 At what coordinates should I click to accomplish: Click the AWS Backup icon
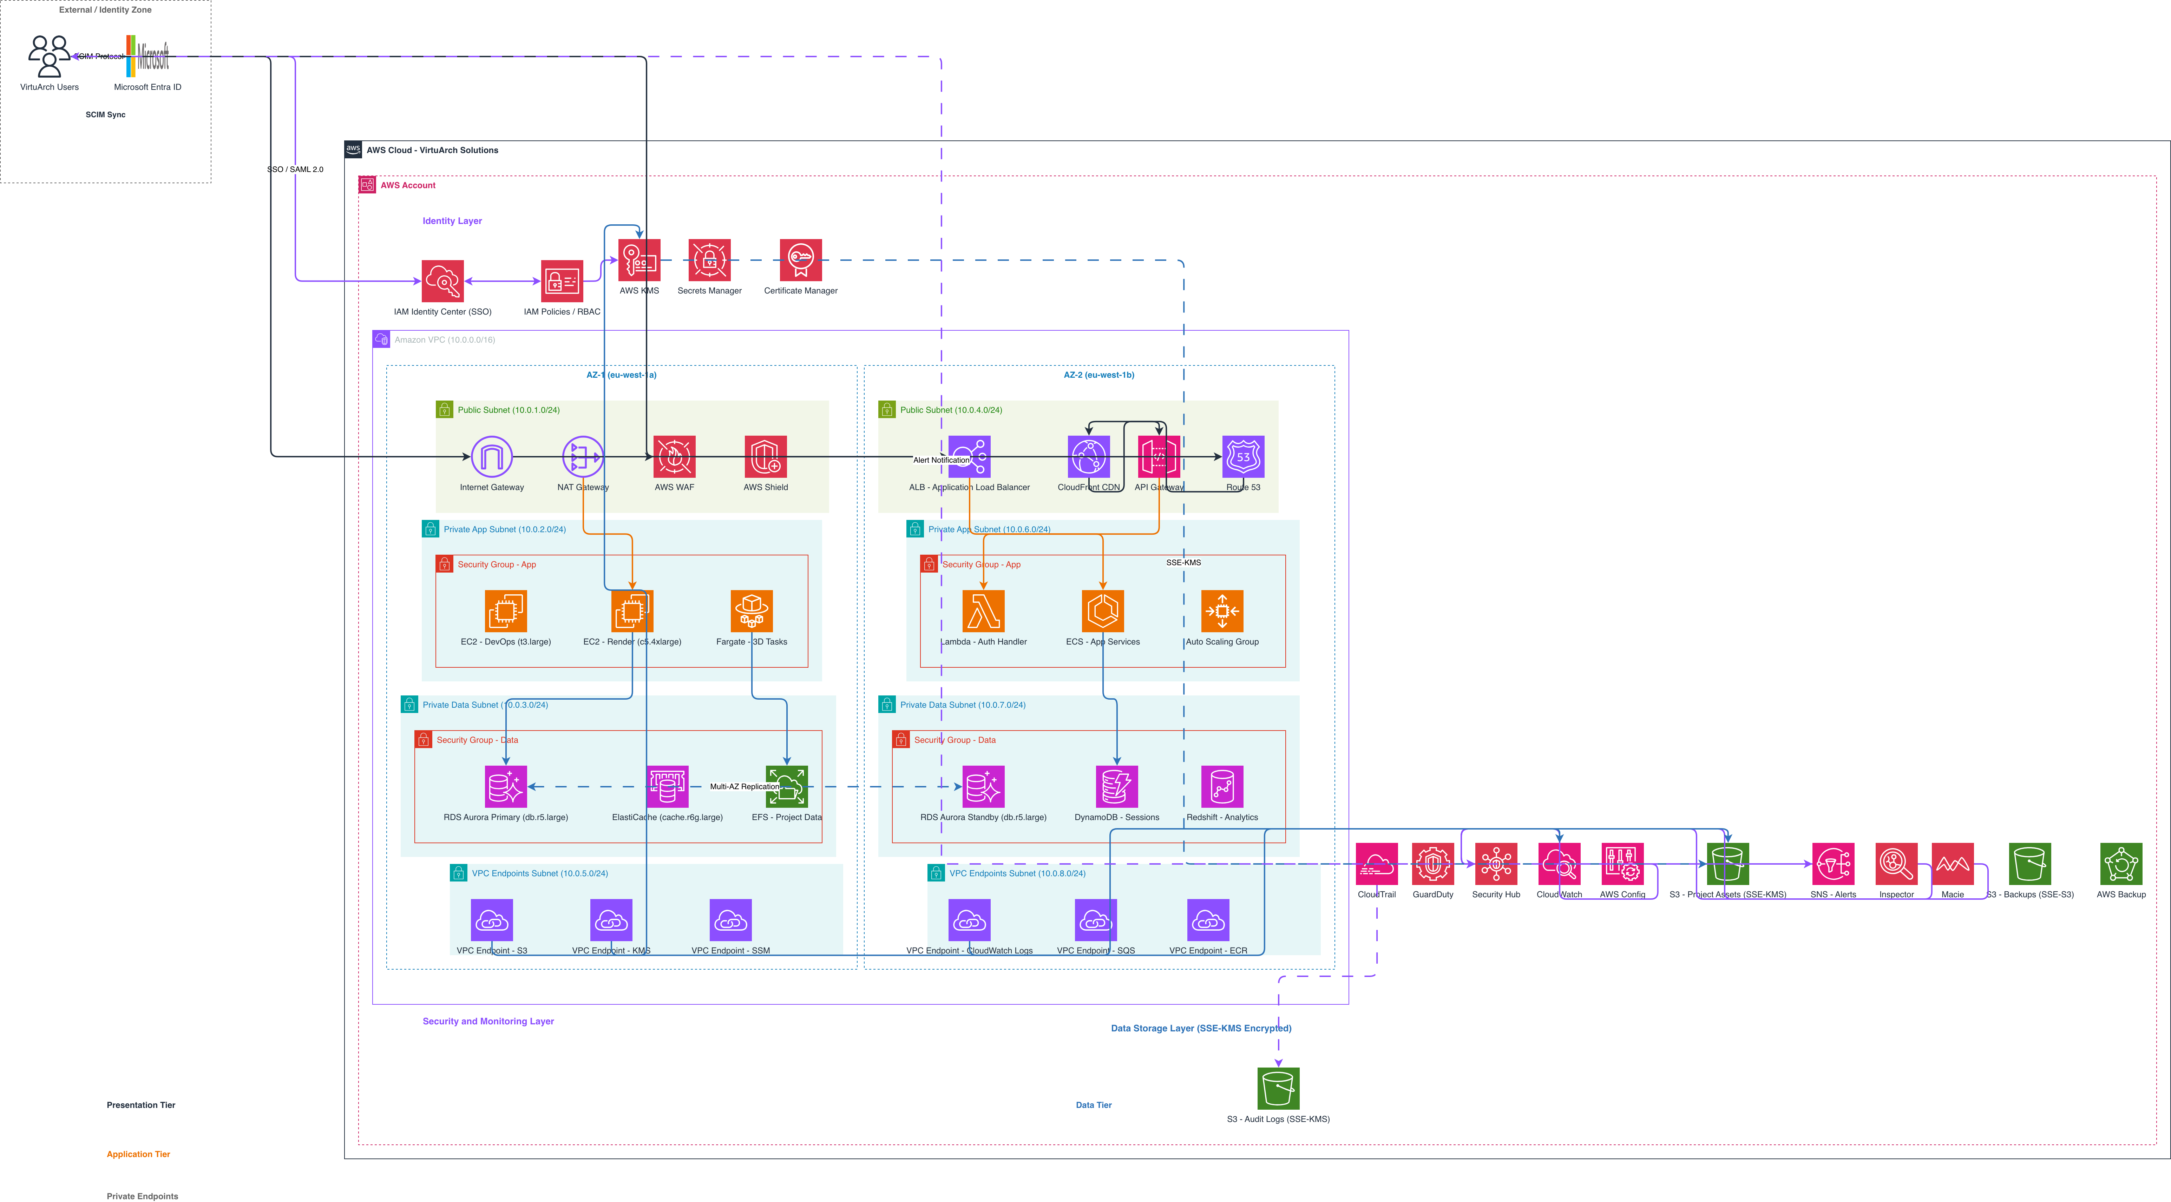(x=2121, y=864)
